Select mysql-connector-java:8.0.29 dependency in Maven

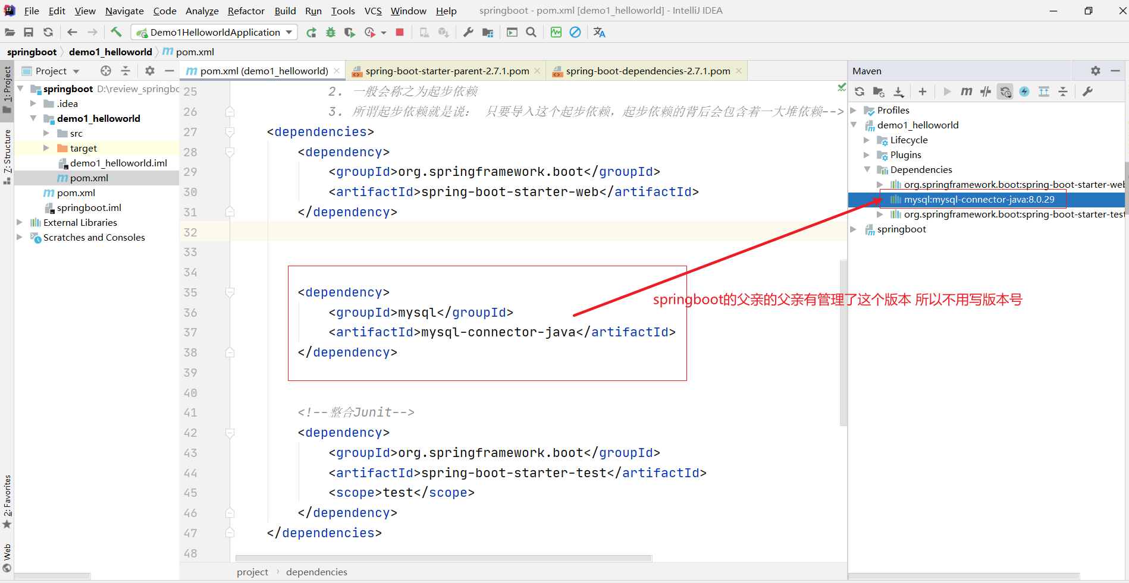pos(979,200)
